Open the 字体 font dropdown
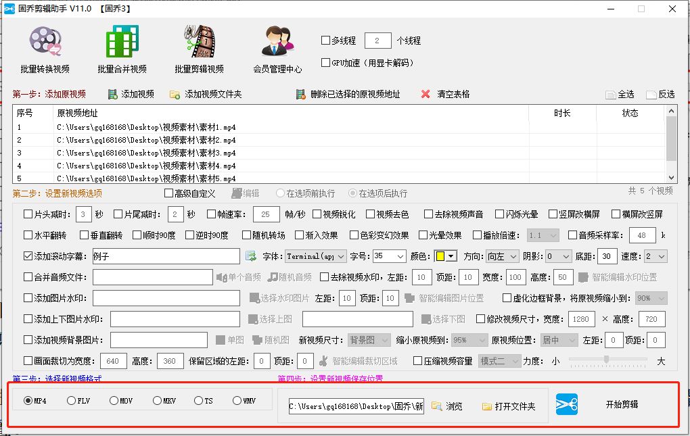 click(316, 256)
